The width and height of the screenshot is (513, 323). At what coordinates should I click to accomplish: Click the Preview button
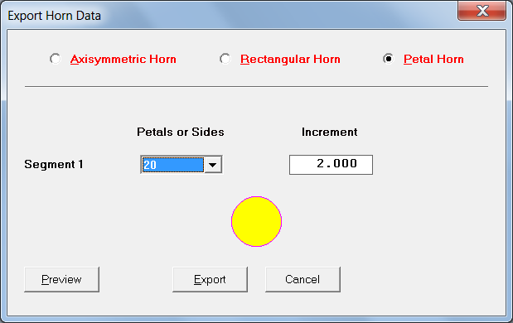pyautogui.click(x=61, y=280)
